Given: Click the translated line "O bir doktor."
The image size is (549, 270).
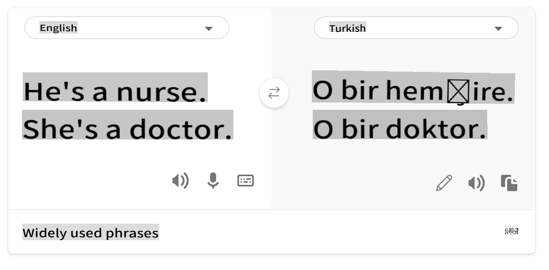Looking at the screenshot, I should (x=400, y=128).
